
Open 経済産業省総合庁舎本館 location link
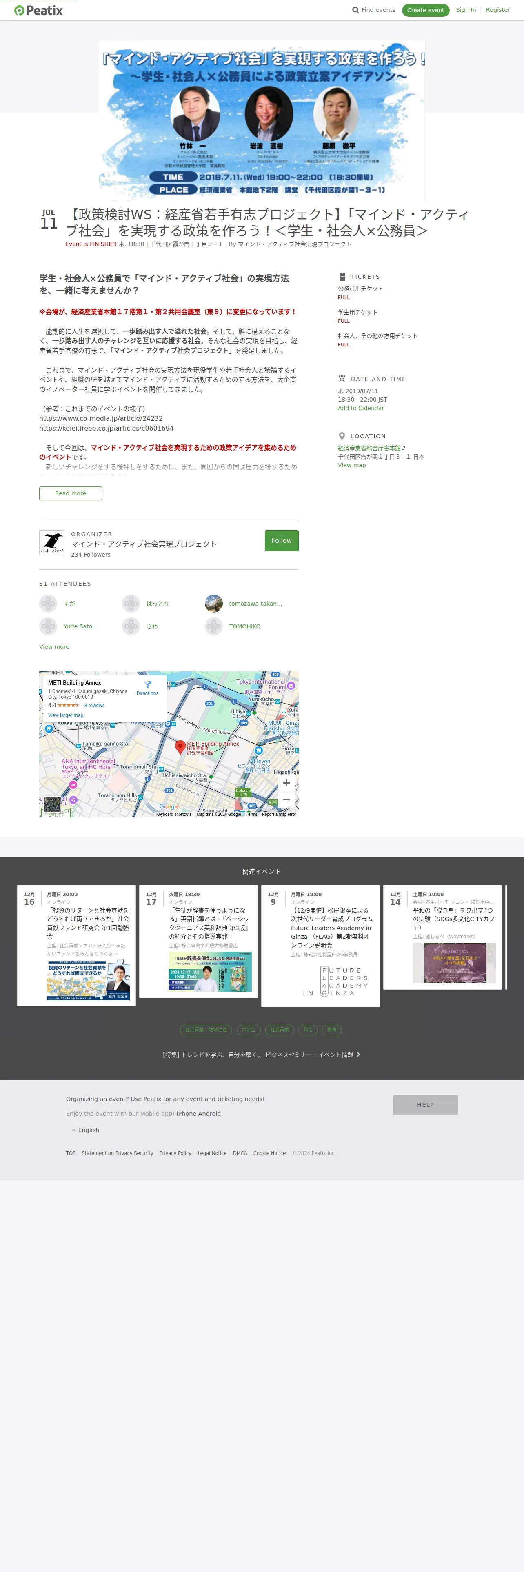[371, 448]
